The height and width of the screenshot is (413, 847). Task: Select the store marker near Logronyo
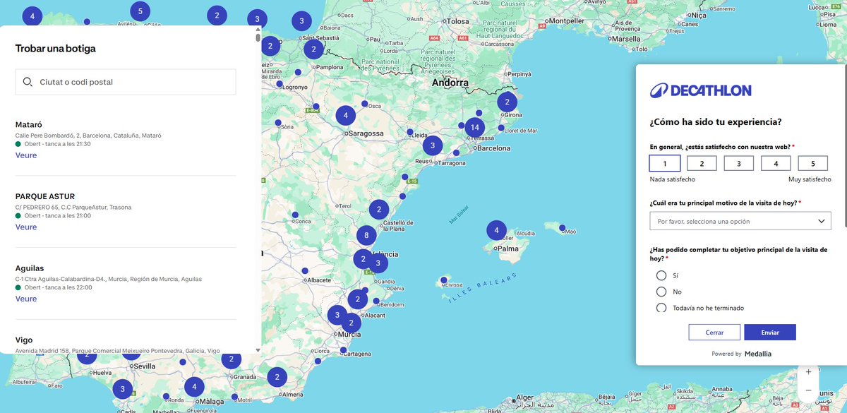[x=280, y=84]
